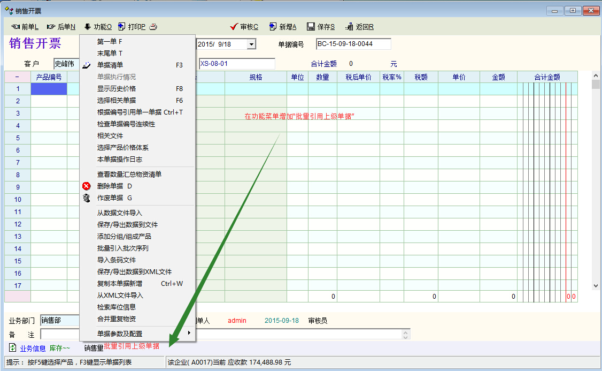The height and width of the screenshot is (371, 602).
Task: Go to next document with 后单
Action: click(x=61, y=27)
